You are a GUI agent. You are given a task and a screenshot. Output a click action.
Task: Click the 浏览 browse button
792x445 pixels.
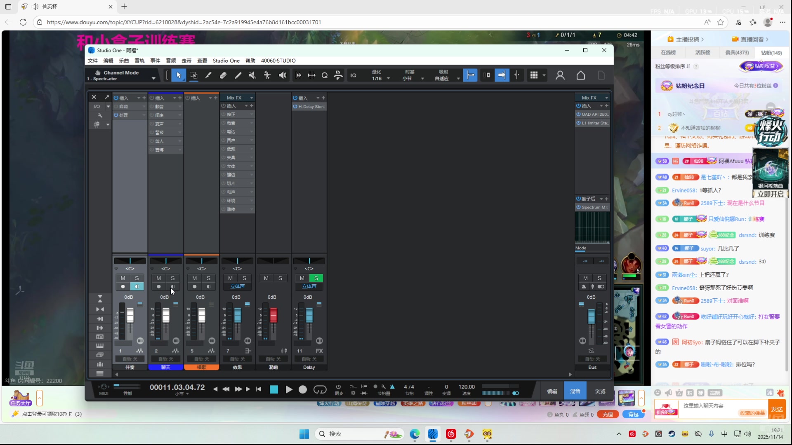pos(600,391)
